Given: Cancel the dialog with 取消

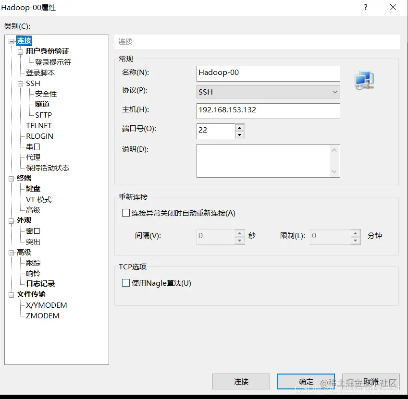Looking at the screenshot, I should point(371,381).
